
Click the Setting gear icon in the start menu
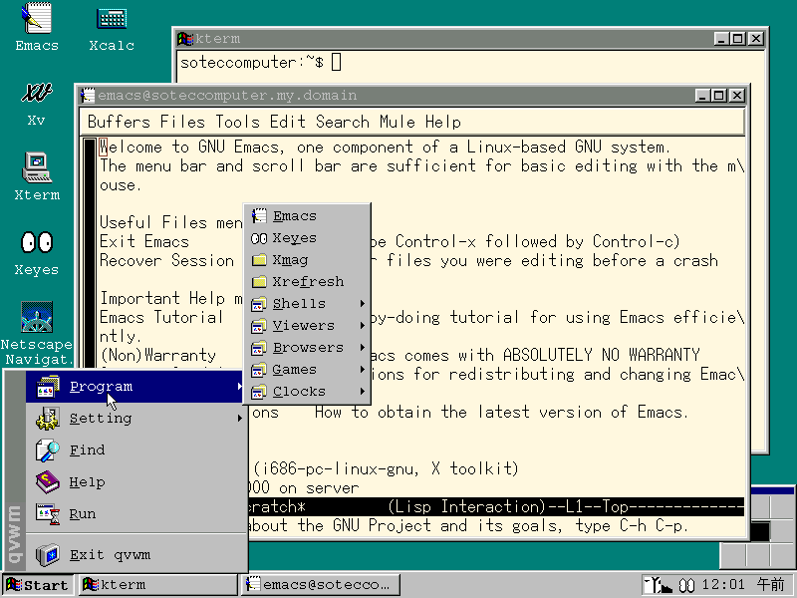[48, 419]
